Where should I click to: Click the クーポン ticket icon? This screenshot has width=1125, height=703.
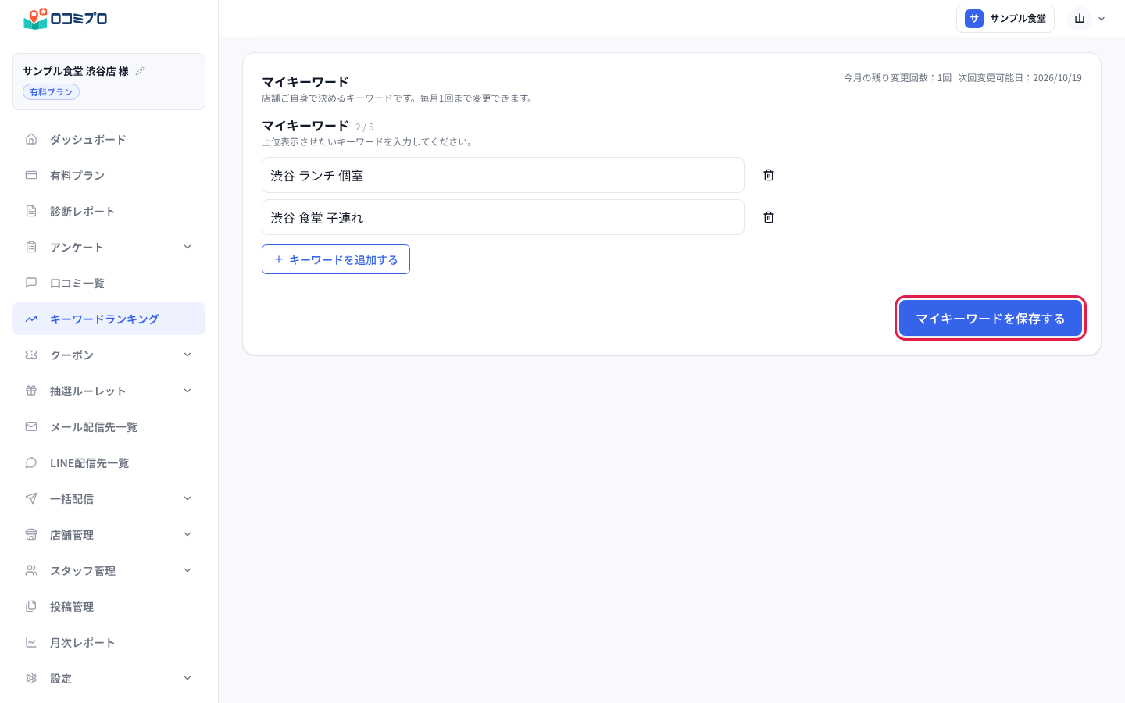pyautogui.click(x=31, y=355)
